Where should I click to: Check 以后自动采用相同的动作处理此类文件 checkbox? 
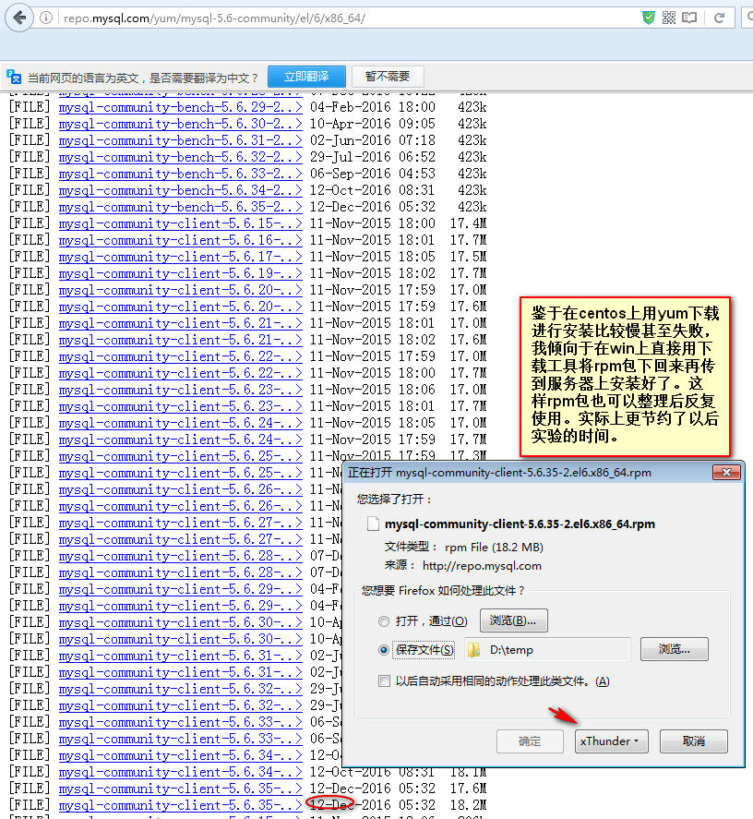pos(384,681)
